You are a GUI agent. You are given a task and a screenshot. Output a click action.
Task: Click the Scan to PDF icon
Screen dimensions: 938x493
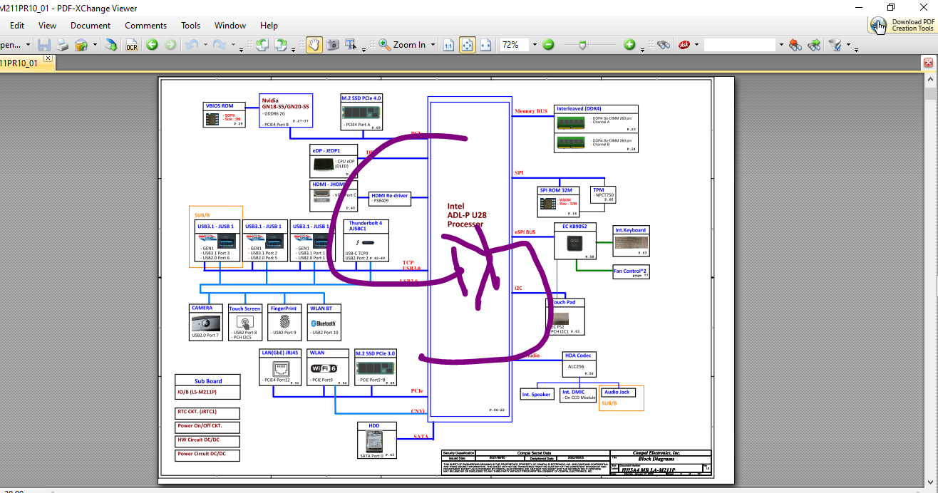111,45
